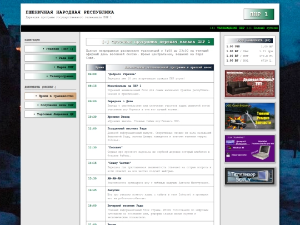Open the purple laptop electronics banner

(x=249, y=149)
